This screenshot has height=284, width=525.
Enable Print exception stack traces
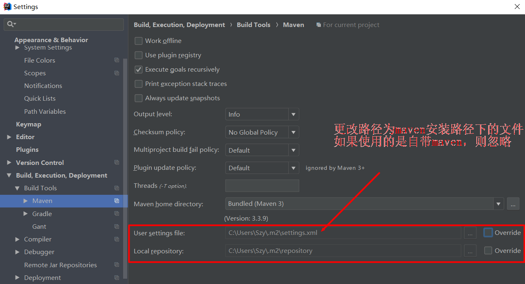coord(139,84)
